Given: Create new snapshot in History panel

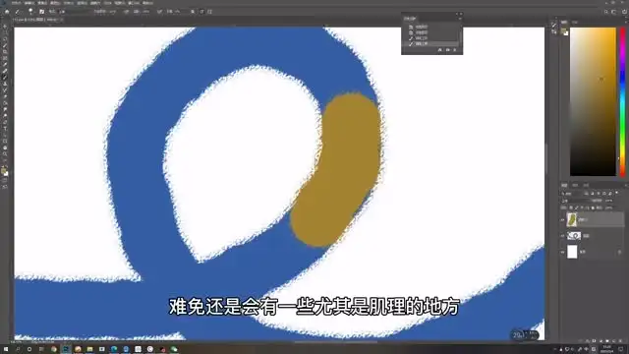Looking at the screenshot, I should coord(447,50).
